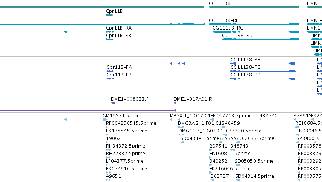This screenshot has width=322, height=182.
Task: Click the 434540 EST label
Action: pyautogui.click(x=269, y=116)
